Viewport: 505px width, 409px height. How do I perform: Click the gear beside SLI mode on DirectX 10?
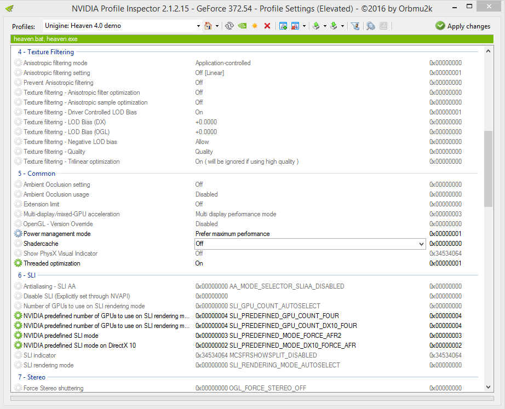tap(18, 345)
